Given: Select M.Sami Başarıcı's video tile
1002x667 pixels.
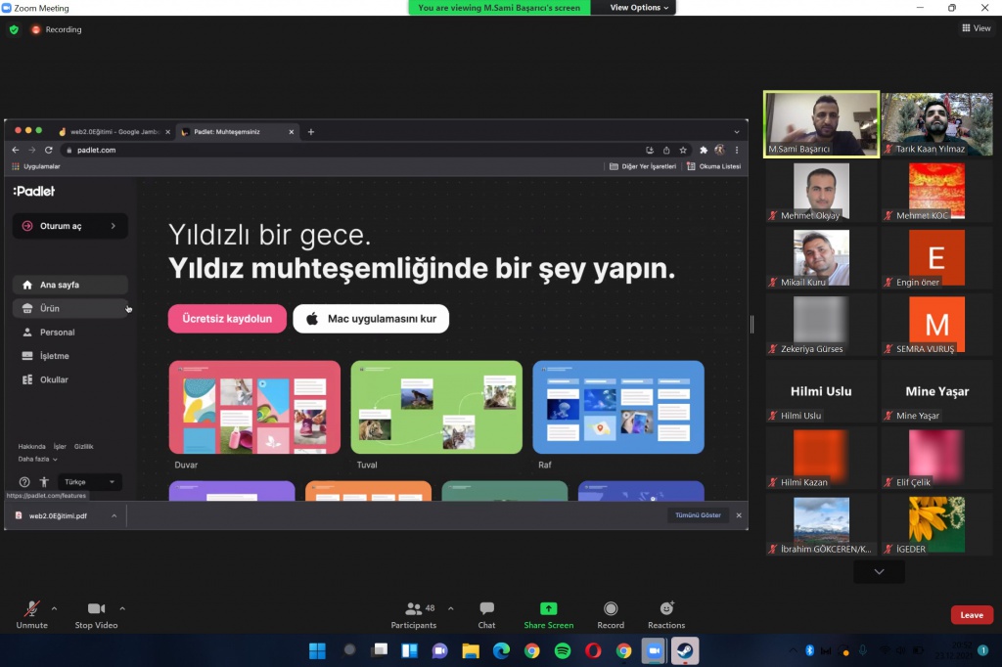Looking at the screenshot, I should click(821, 124).
